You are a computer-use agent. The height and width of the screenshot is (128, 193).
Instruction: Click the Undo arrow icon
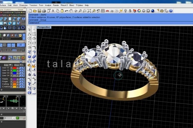click(x=67, y=11)
